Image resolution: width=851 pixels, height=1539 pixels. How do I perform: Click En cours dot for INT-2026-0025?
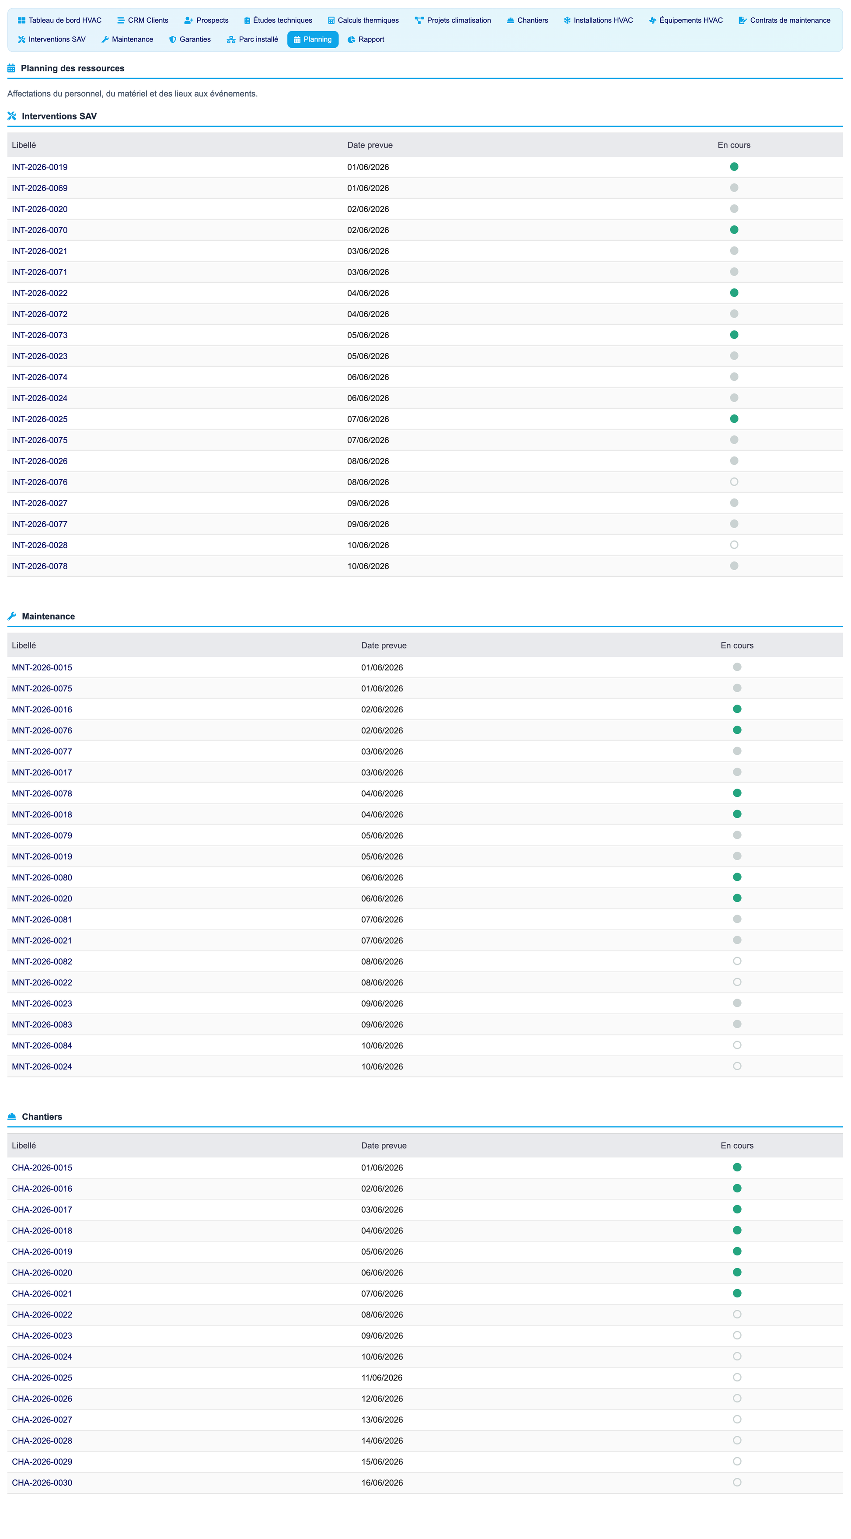735,419
